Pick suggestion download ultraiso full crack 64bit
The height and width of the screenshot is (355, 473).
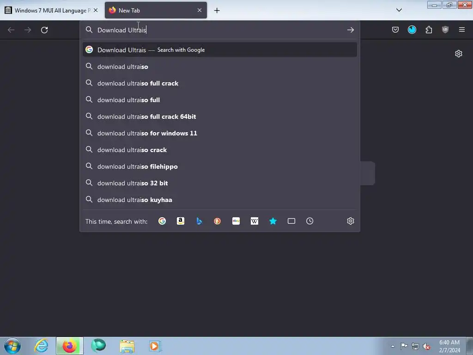(219, 116)
